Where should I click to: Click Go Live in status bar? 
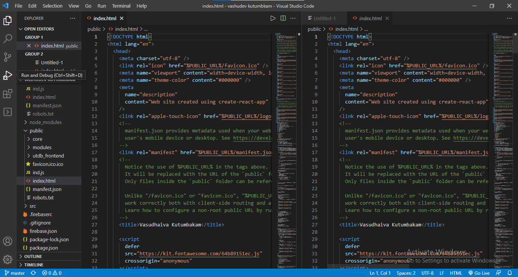coord(478,273)
